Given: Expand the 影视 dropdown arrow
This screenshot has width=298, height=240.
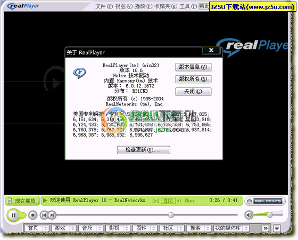Looking at the screenshot, I should (x=127, y=228).
